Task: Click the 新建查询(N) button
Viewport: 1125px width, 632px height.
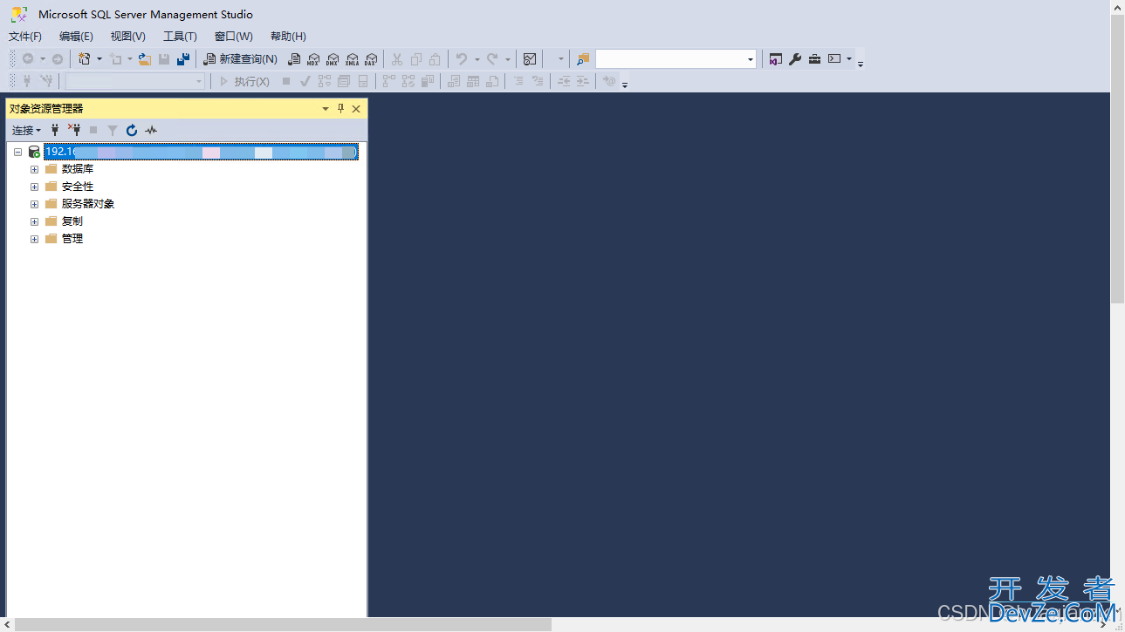Action: tap(241, 59)
